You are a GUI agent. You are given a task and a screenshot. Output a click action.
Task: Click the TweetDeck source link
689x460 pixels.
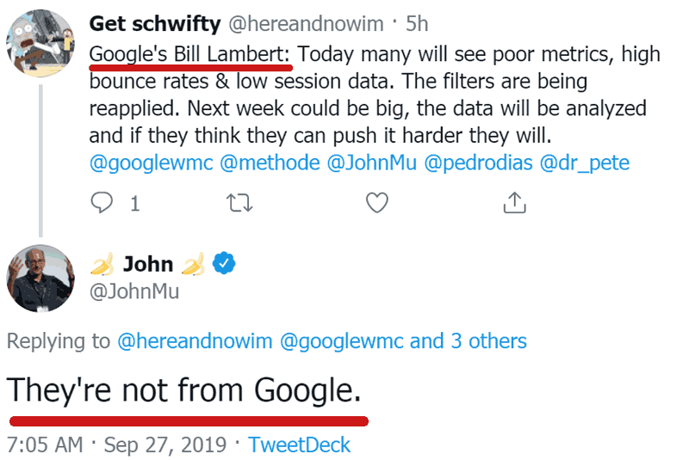(299, 445)
